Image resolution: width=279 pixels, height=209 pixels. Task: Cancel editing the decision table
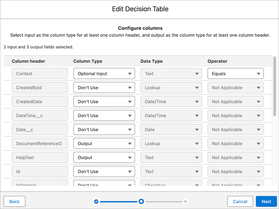click(x=240, y=201)
